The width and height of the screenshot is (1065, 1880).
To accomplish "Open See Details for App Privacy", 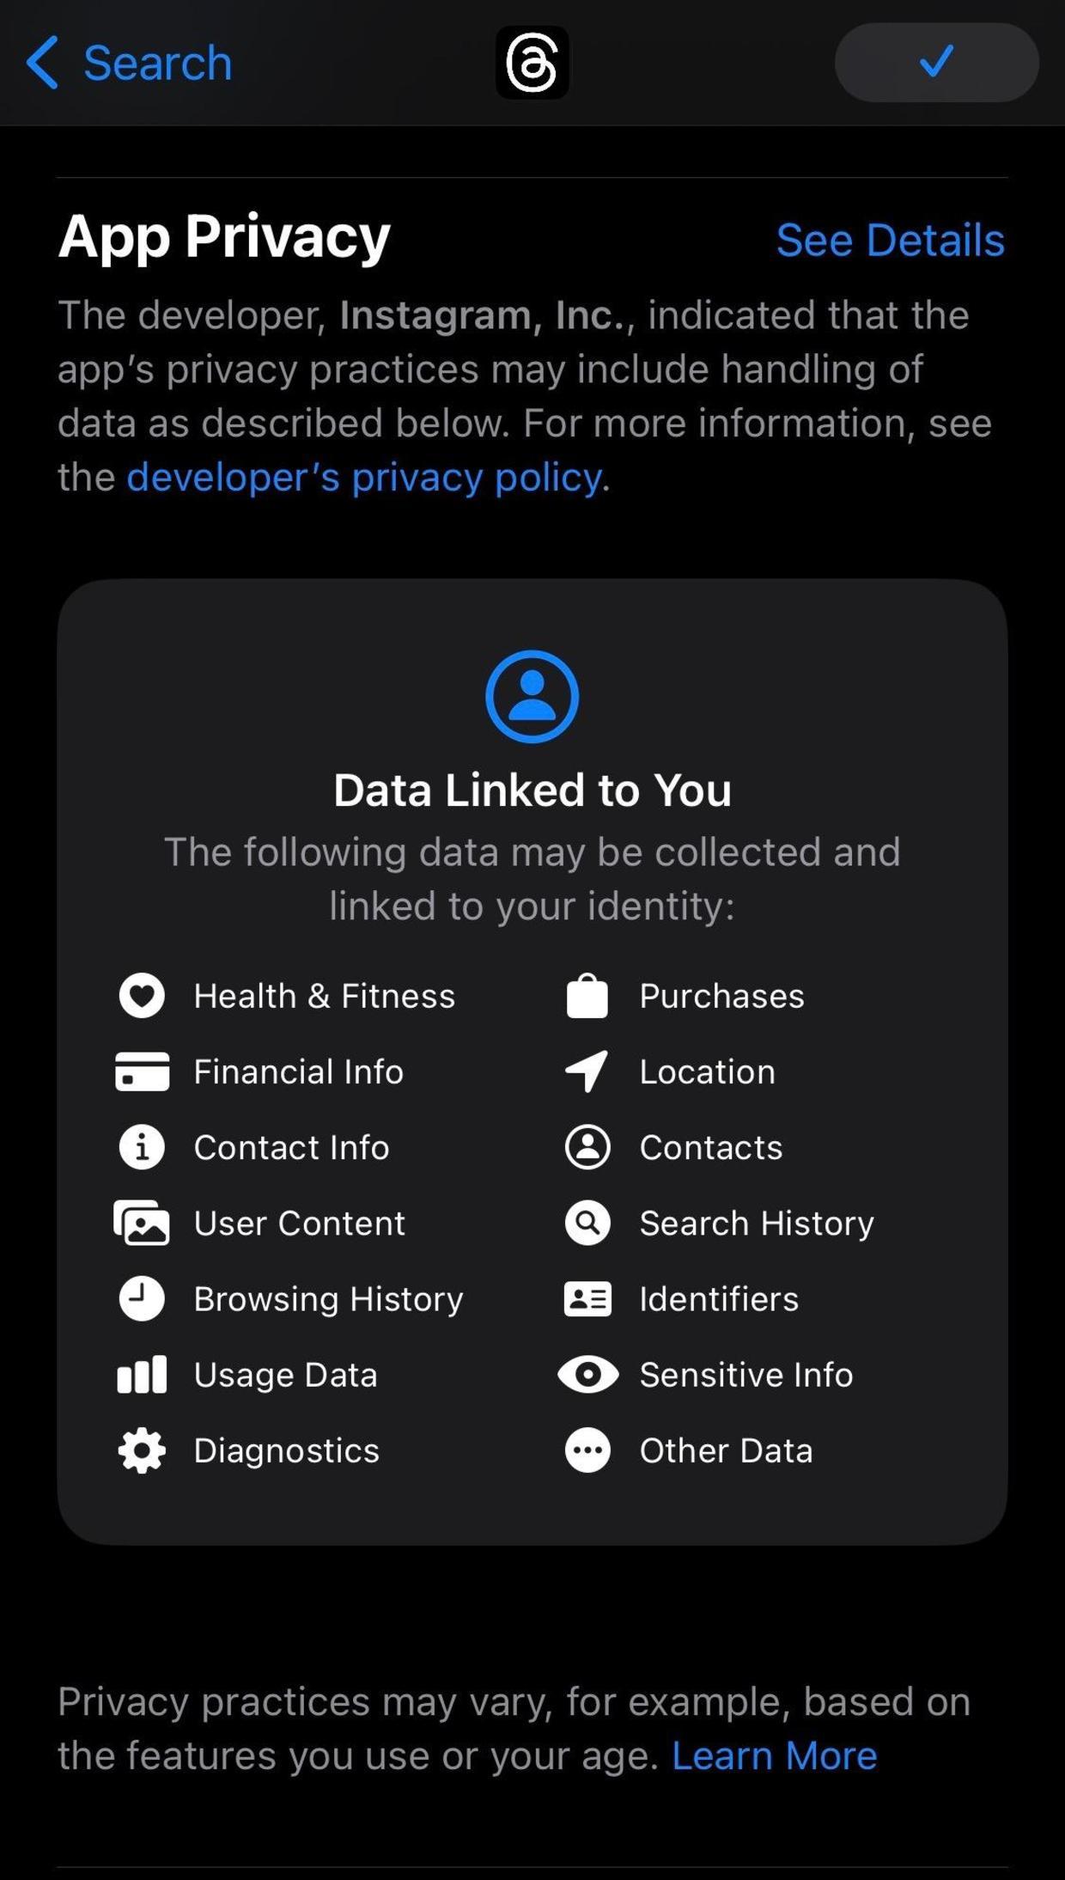I will pyautogui.click(x=890, y=240).
